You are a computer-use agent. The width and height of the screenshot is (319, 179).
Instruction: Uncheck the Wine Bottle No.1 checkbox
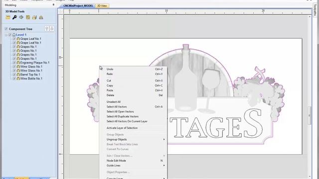14,79
